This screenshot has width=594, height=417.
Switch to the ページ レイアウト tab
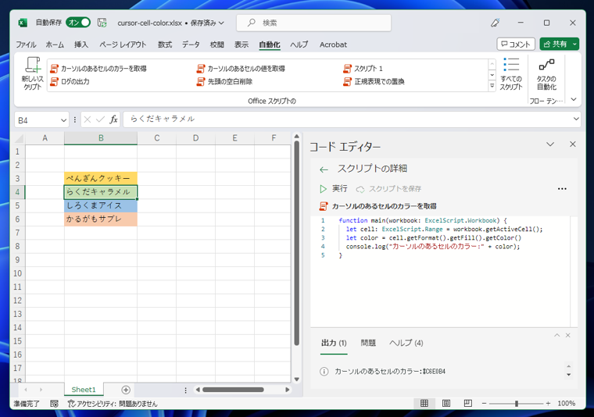coord(123,45)
